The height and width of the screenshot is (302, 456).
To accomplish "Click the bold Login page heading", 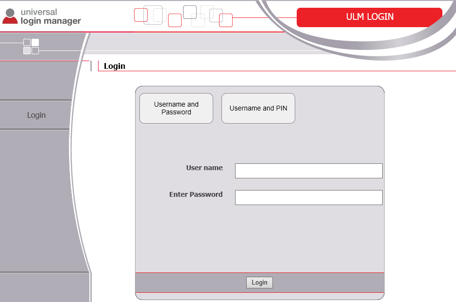I will point(115,66).
